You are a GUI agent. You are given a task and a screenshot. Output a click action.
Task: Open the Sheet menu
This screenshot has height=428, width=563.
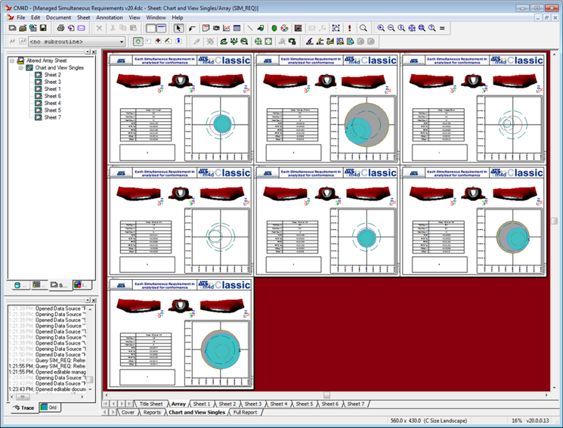[x=83, y=17]
